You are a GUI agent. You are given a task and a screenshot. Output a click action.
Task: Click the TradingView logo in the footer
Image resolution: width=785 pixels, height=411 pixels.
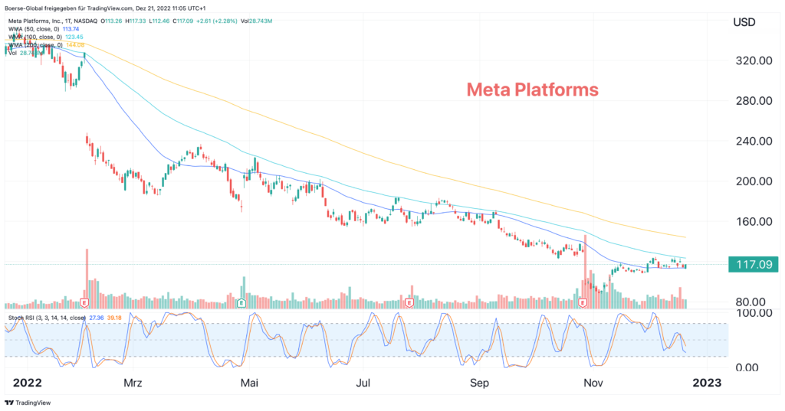28,403
